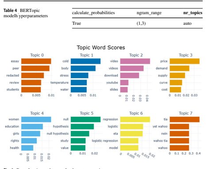Click the 'Topic 6' subplot title
This screenshot has height=169, width=208.
coord(136,113)
